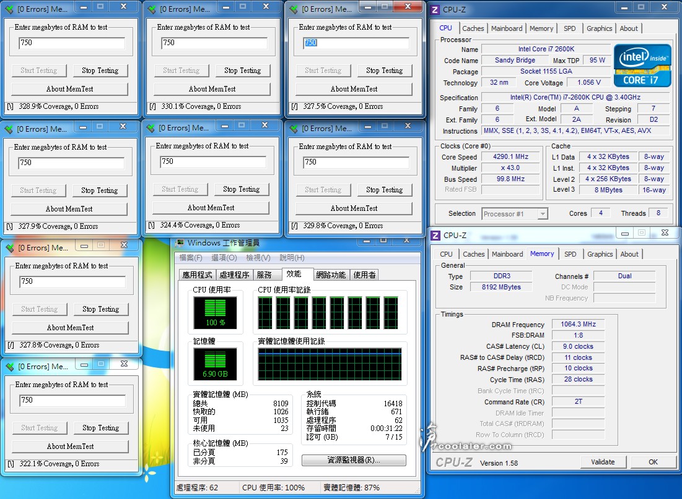Screen dimensions: 682x499
Task: Click MemTest title icon in 328.9% coverage window
Action: click(x=9, y=9)
